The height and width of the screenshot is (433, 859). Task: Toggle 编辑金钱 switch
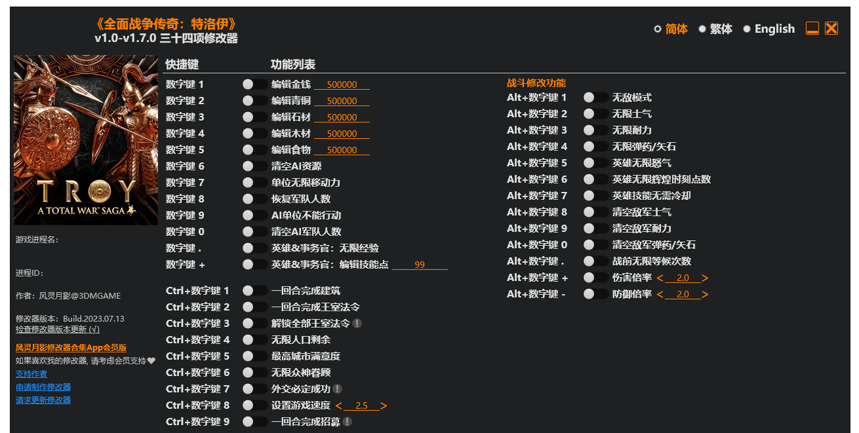254,85
